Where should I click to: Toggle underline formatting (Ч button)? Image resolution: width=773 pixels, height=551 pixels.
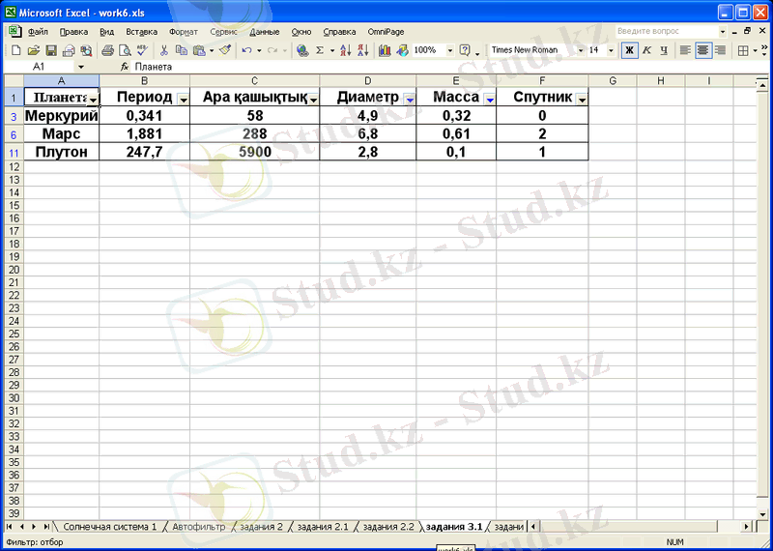(x=664, y=50)
